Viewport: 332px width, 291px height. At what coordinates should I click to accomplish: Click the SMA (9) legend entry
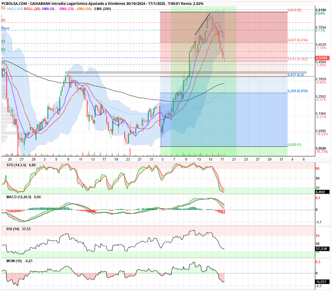(x=48, y=9)
